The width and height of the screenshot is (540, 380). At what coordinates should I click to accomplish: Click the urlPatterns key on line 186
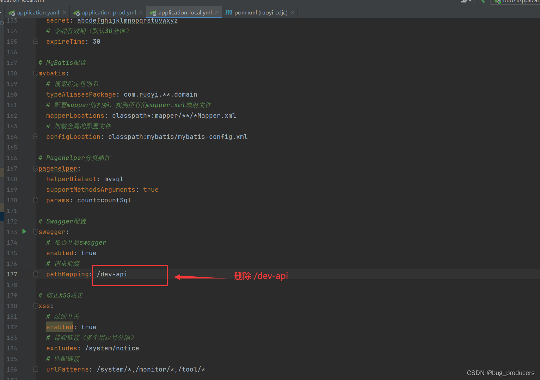[67, 369]
